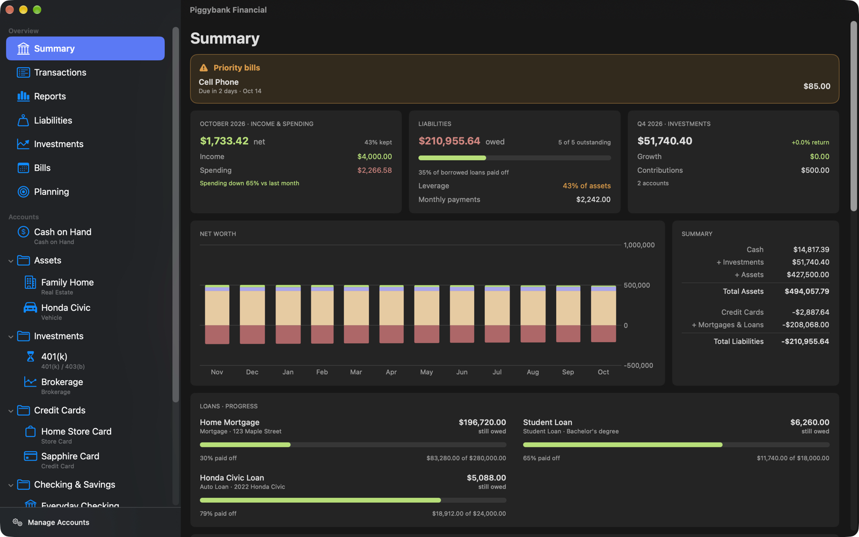The width and height of the screenshot is (859, 537).
Task: Click the Planning target icon
Action: (x=23, y=192)
